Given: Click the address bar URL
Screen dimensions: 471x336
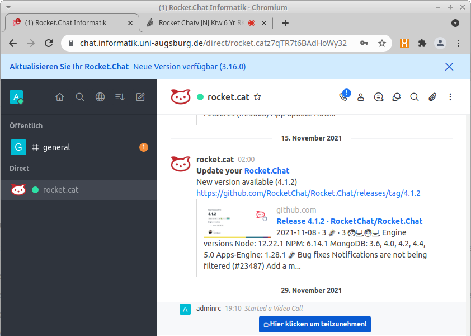Looking at the screenshot, I should [x=213, y=43].
